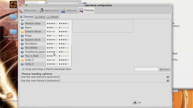Viewport: 193px width, 108px height.
Task: Select the Tux_n_Tosh theme
Action: click(32, 56)
